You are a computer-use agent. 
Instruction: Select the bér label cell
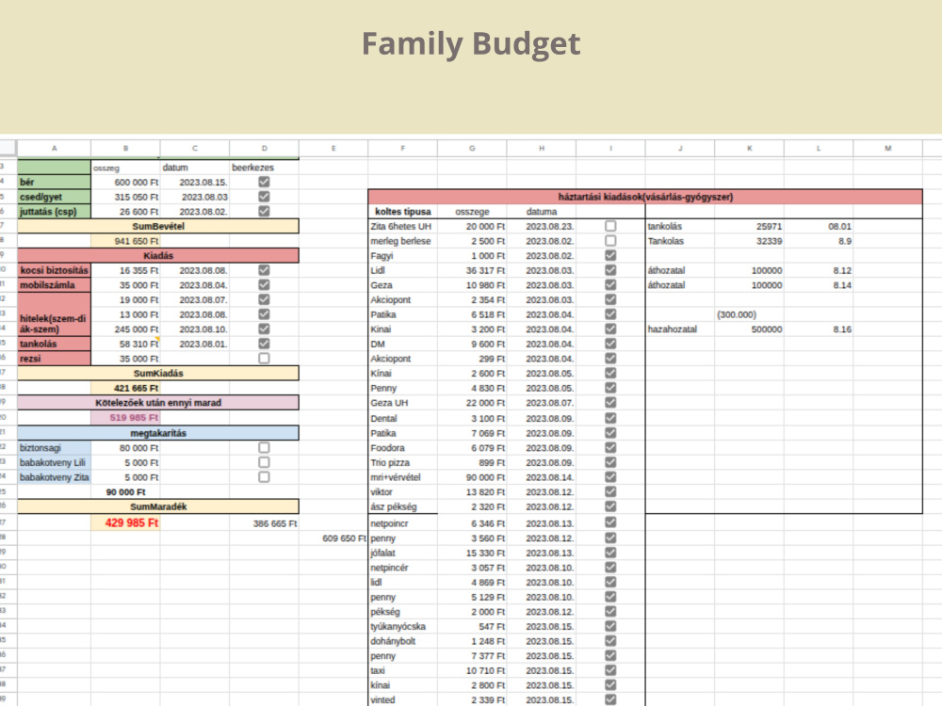pos(54,182)
